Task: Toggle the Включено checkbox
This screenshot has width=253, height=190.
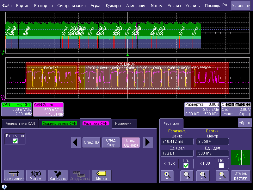Action: coord(15,141)
